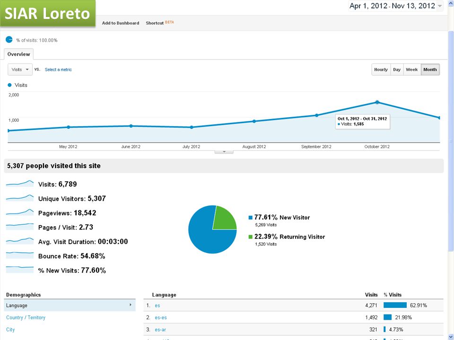The width and height of the screenshot is (454, 340).
Task: Click the arrow on the Language demographics row
Action: (131, 305)
